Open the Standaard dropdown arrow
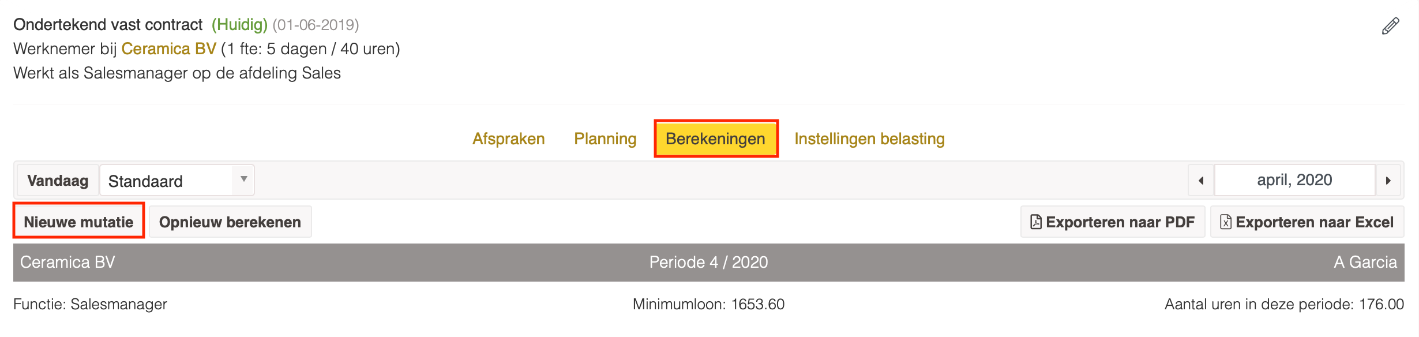Screen dimensions: 1419x337 [243, 179]
